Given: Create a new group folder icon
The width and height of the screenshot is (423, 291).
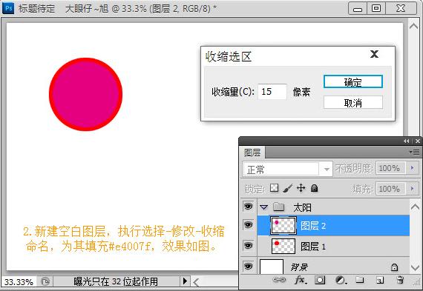Looking at the screenshot, I should pyautogui.click(x=359, y=280).
